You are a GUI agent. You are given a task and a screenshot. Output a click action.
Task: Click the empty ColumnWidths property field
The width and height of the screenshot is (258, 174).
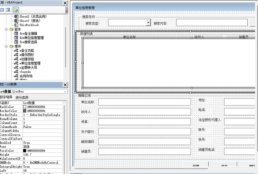pyautogui.click(x=42, y=131)
